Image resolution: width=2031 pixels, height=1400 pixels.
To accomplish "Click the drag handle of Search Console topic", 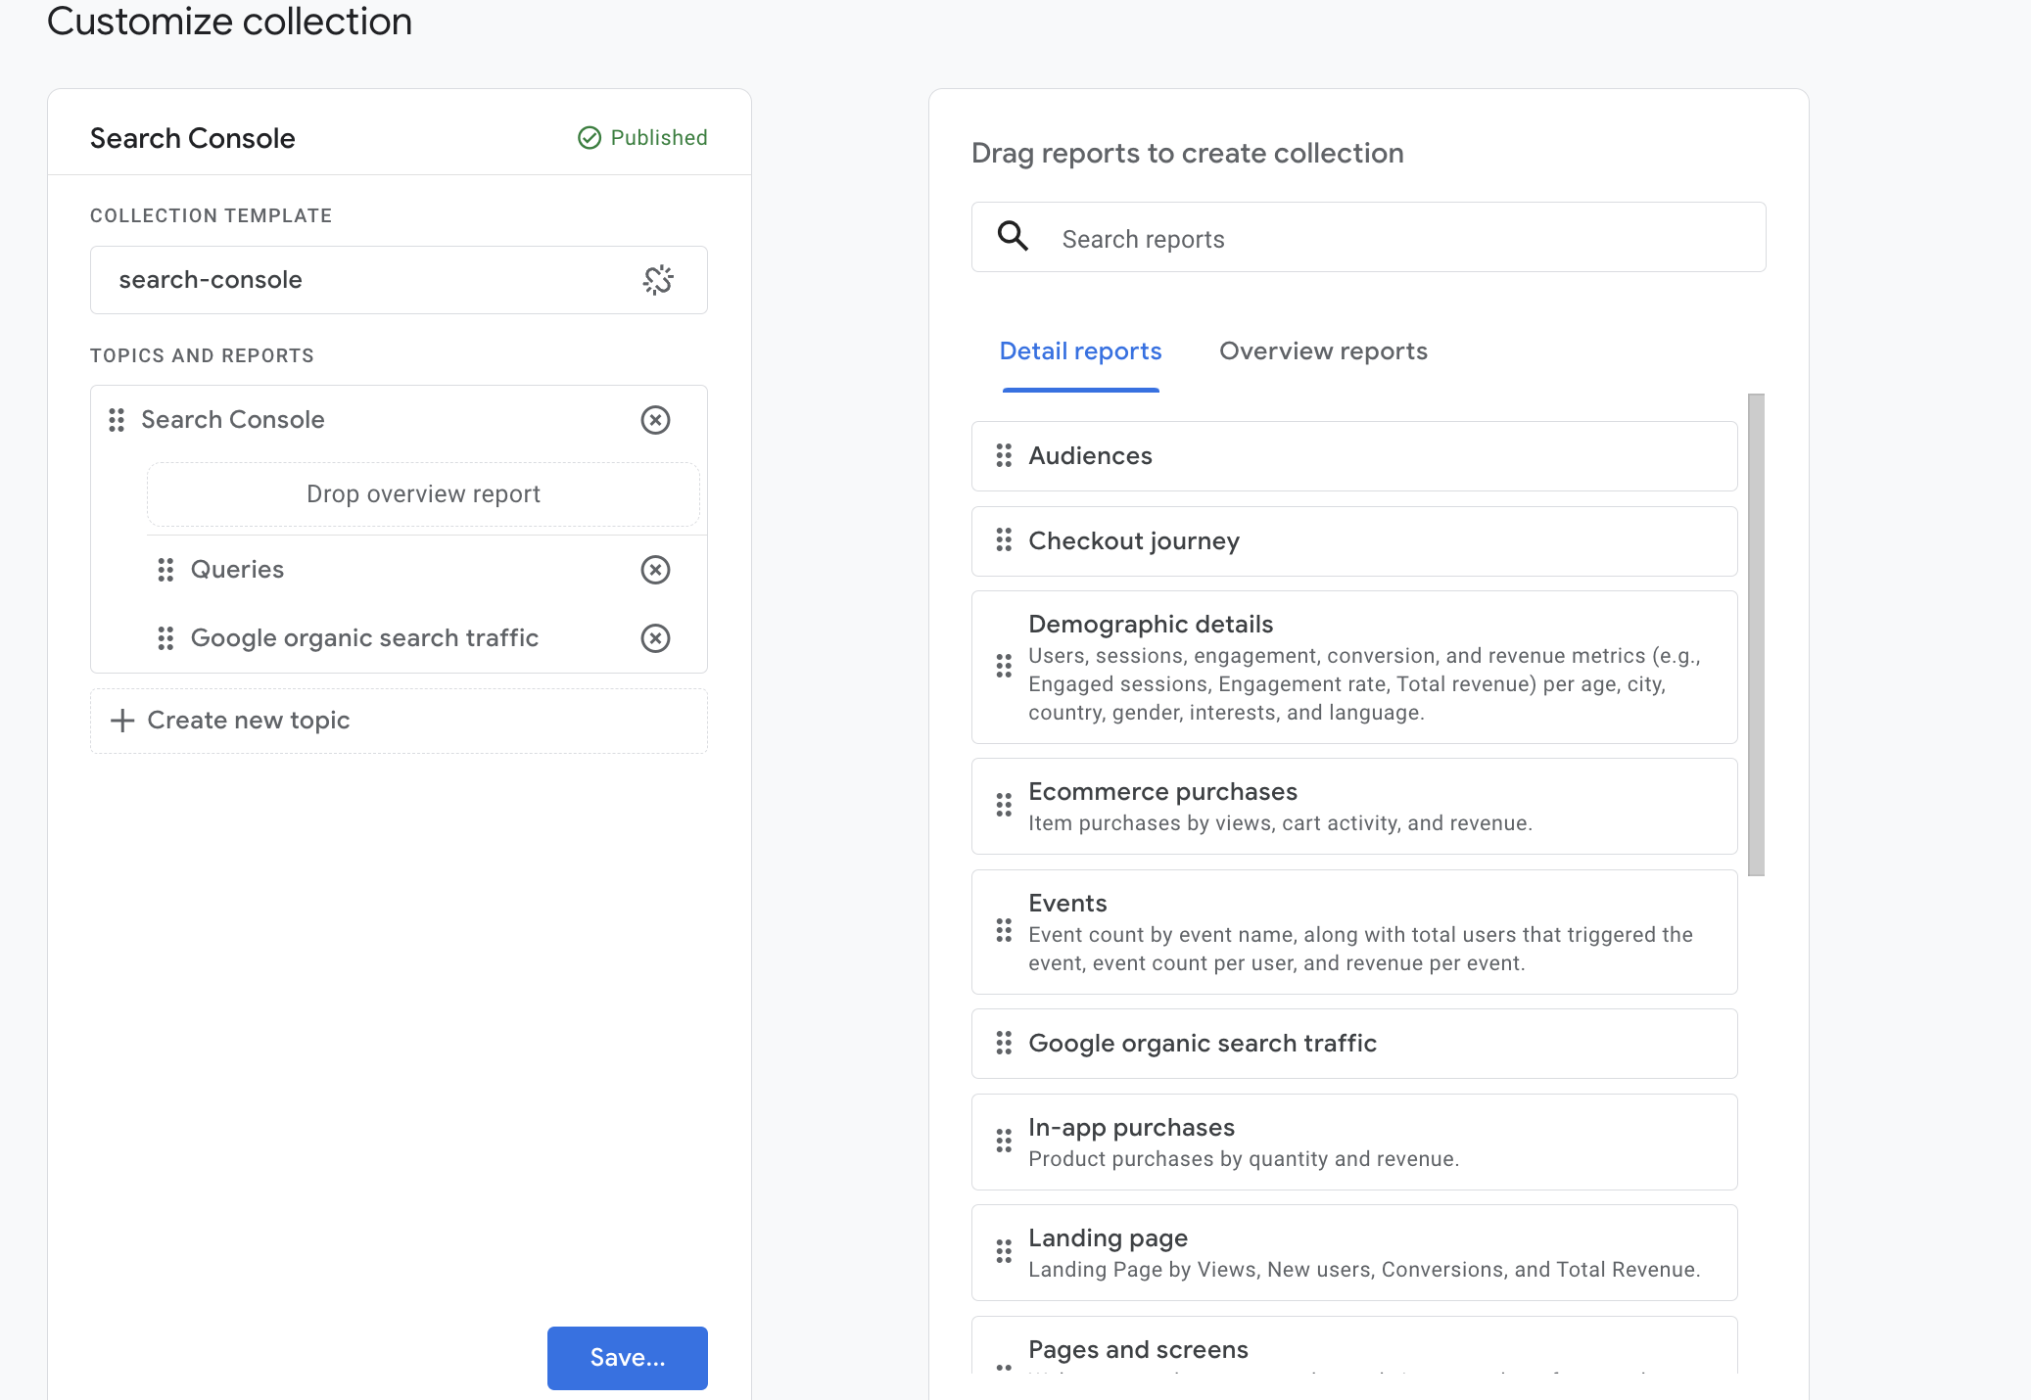I will 117,420.
